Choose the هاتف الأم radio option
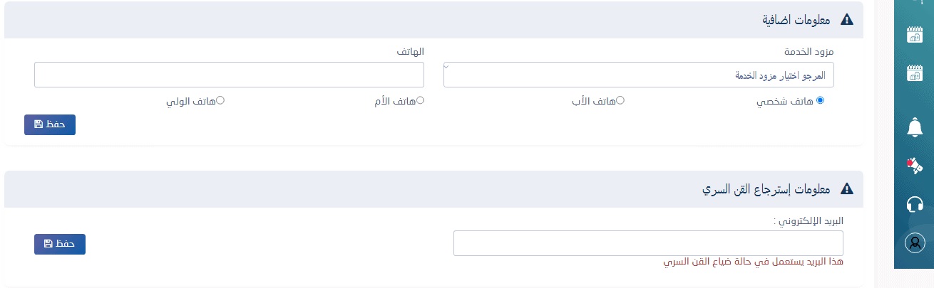Screen dimensions: 934x288 click(x=421, y=100)
